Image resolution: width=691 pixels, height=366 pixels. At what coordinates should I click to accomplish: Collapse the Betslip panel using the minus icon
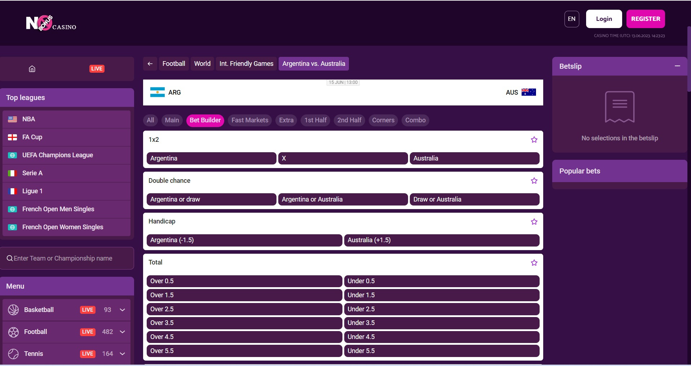[x=678, y=66]
